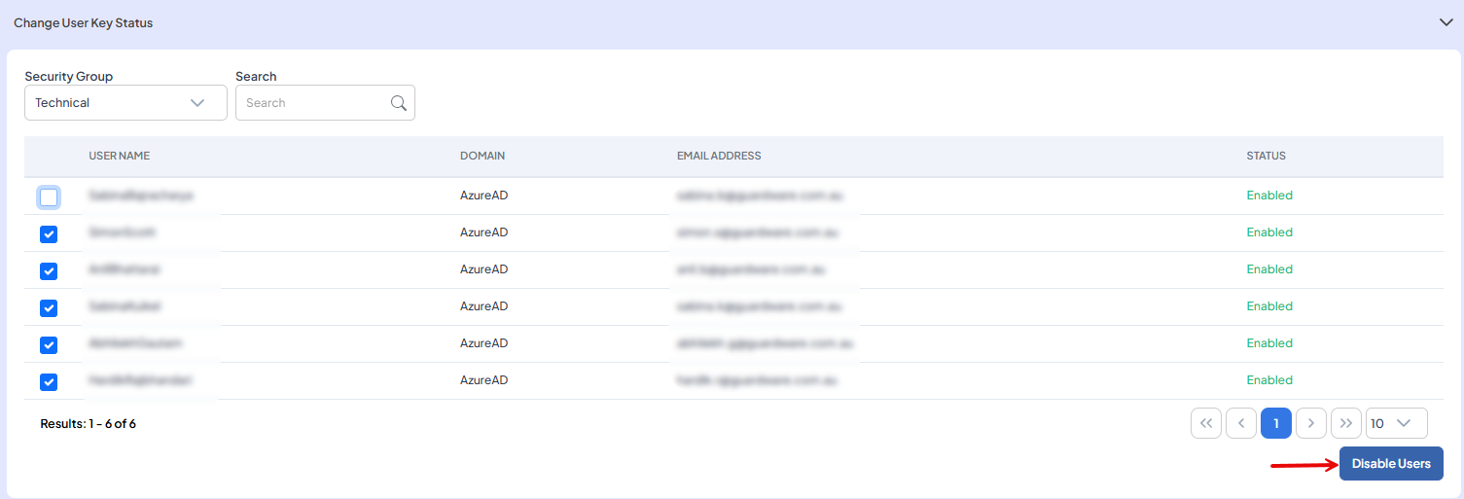The width and height of the screenshot is (1464, 499).
Task: Go to the next page of results
Action: point(1311,423)
